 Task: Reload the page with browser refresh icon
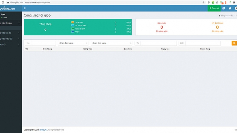tap(3, 2)
